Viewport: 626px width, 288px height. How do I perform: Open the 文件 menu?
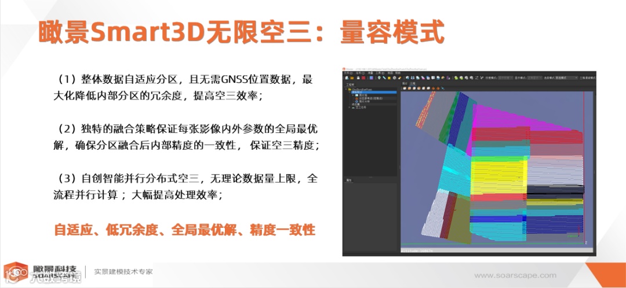pos(348,73)
